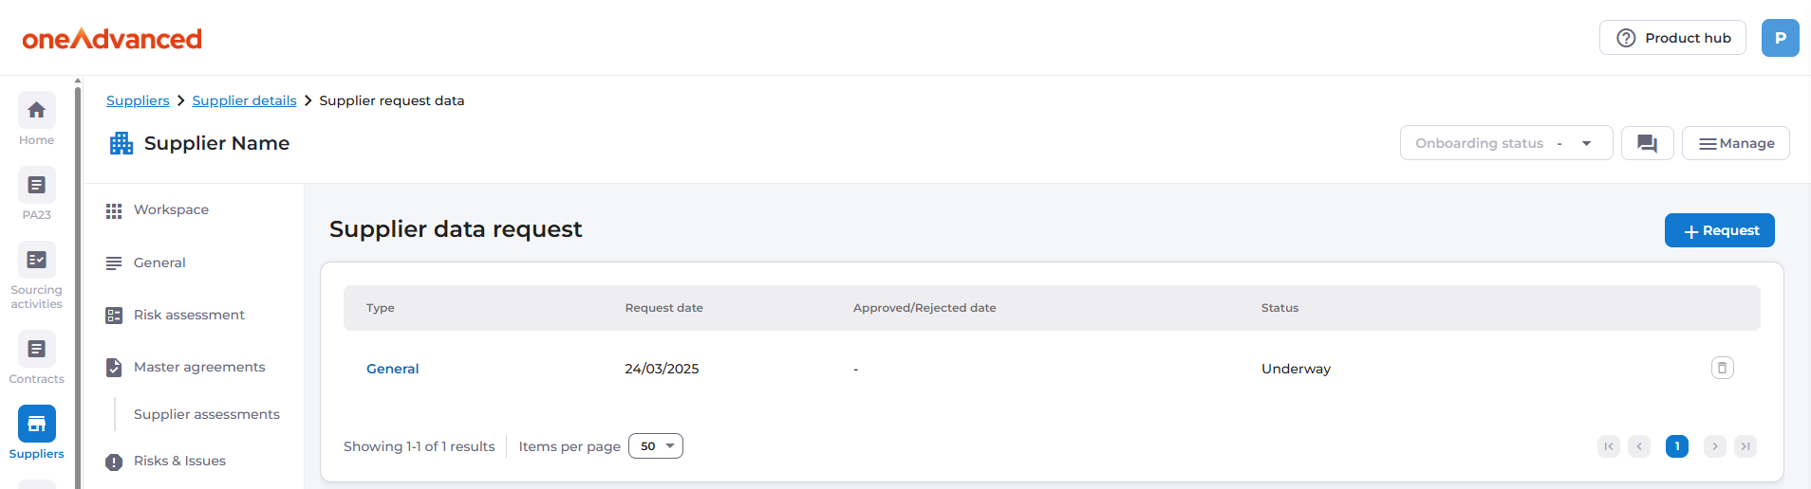This screenshot has width=1811, height=489.
Task: Open the General request type link
Action: [x=392, y=369]
